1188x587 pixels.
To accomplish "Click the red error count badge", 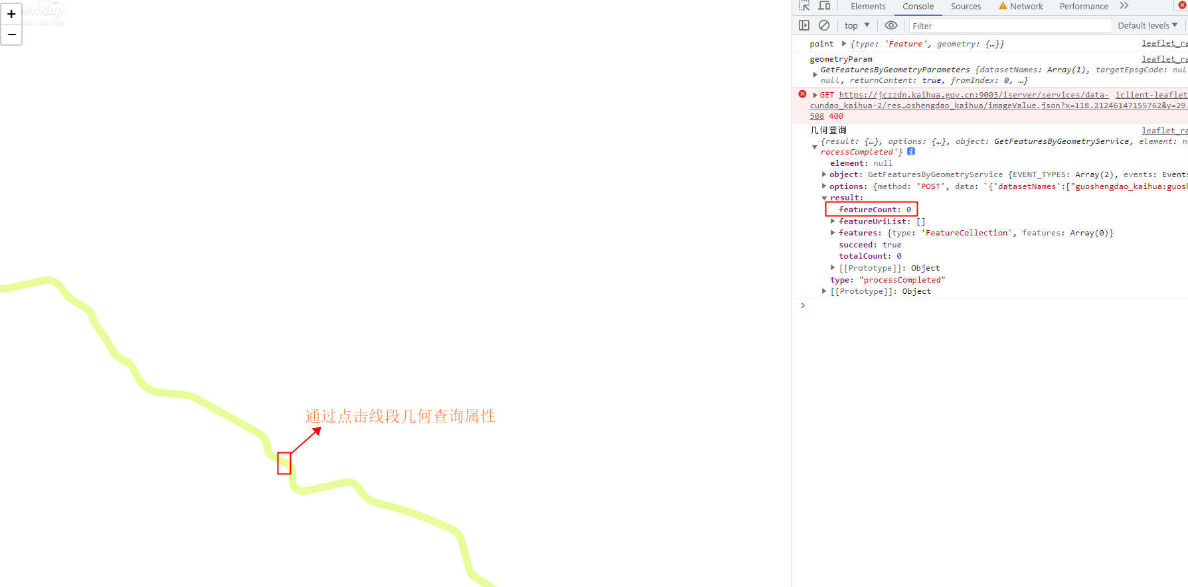I will (x=1182, y=5).
